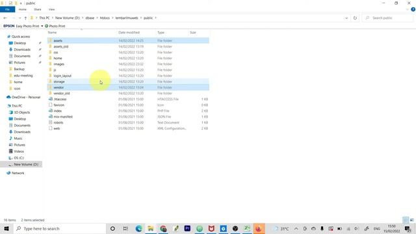416x234 pixels.
Task: Select dbase in address breadcrumb
Action: pyautogui.click(x=90, y=18)
